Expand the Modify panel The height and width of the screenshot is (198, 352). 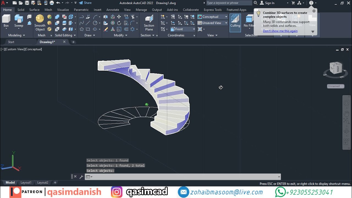click(x=120, y=35)
